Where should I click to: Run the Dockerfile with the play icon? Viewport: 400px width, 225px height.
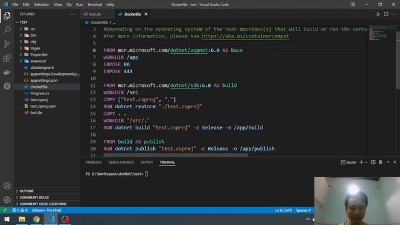[378, 14]
